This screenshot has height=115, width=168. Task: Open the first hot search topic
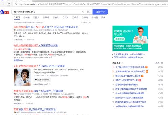[x=130, y=67]
